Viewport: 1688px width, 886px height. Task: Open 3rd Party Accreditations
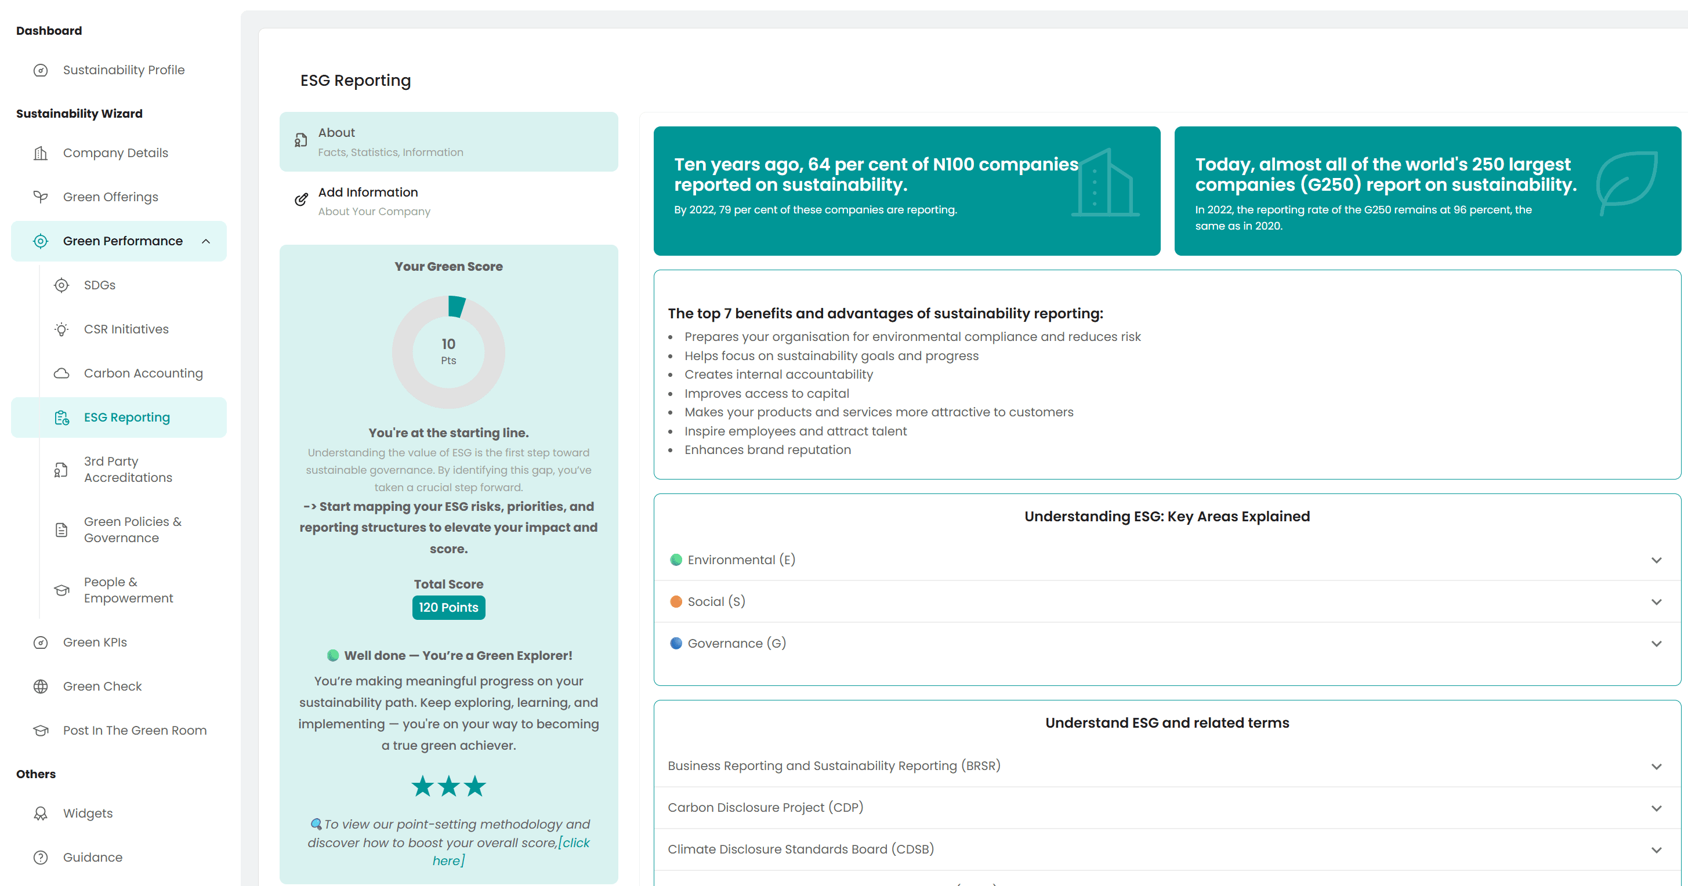pos(118,470)
